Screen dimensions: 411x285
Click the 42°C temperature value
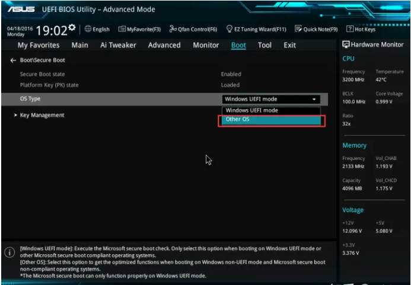381,79
